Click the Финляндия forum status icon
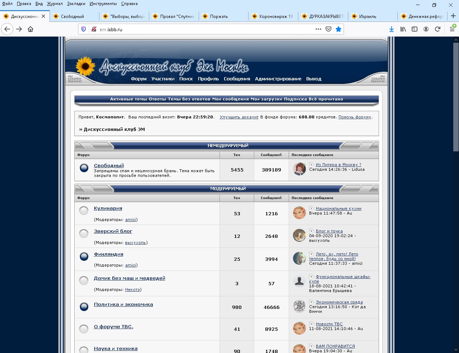 point(84,256)
